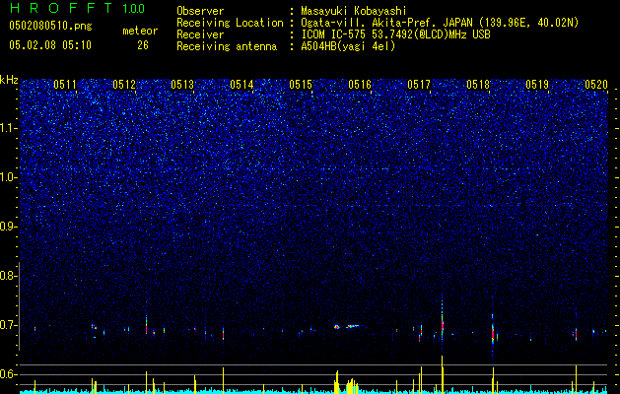This screenshot has width=620, height=394.
Task: Click the 0520 time marker
Action: pyautogui.click(x=596, y=85)
